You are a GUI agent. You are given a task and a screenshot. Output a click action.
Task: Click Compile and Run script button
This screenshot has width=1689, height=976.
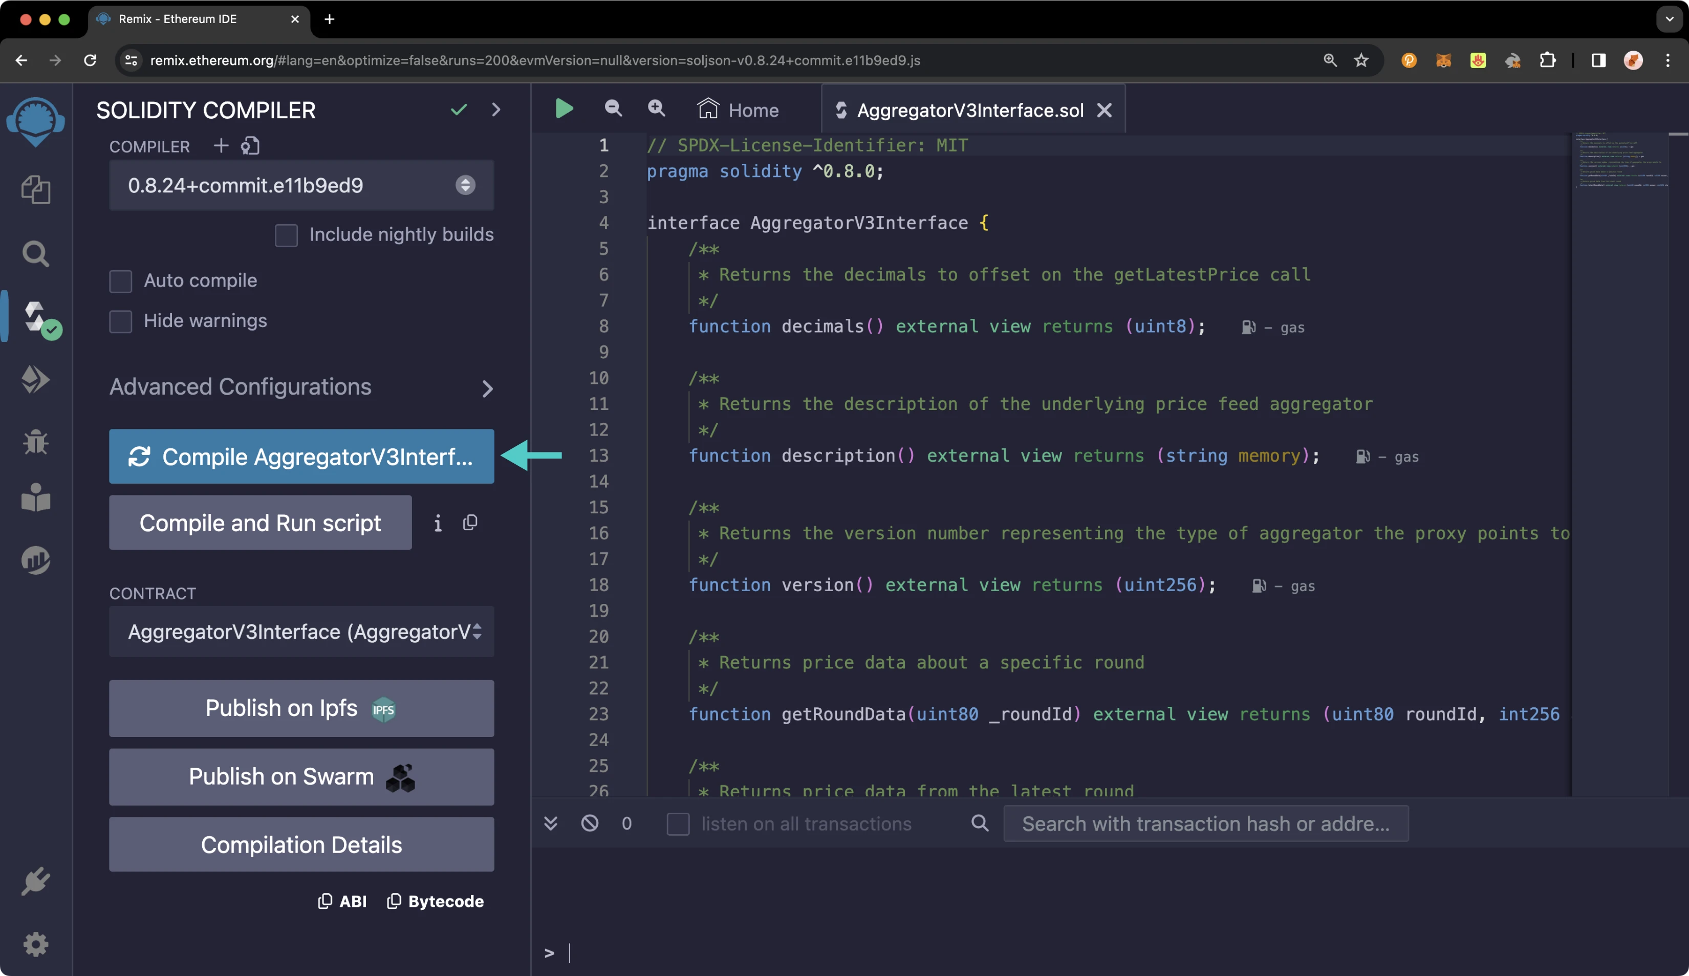coord(260,523)
